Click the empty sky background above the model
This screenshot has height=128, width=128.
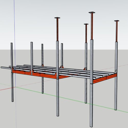34,21
